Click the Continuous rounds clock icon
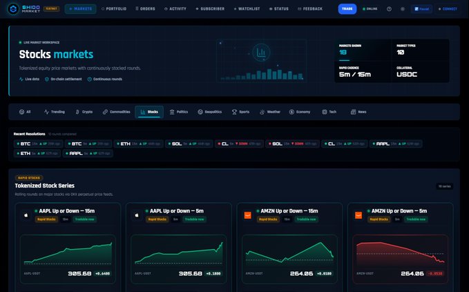Viewport: 469px width, 292px height. 89,80
